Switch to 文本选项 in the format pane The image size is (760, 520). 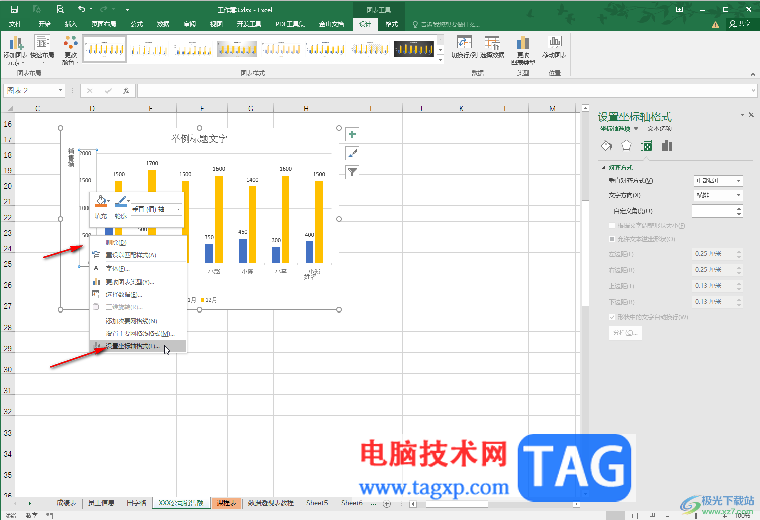660,129
